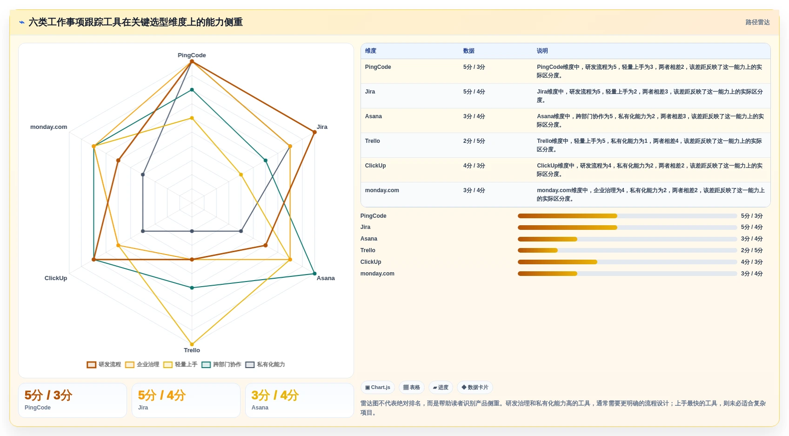Click the PingCode axis label on radar
The width and height of the screenshot is (789, 436).
(192, 55)
